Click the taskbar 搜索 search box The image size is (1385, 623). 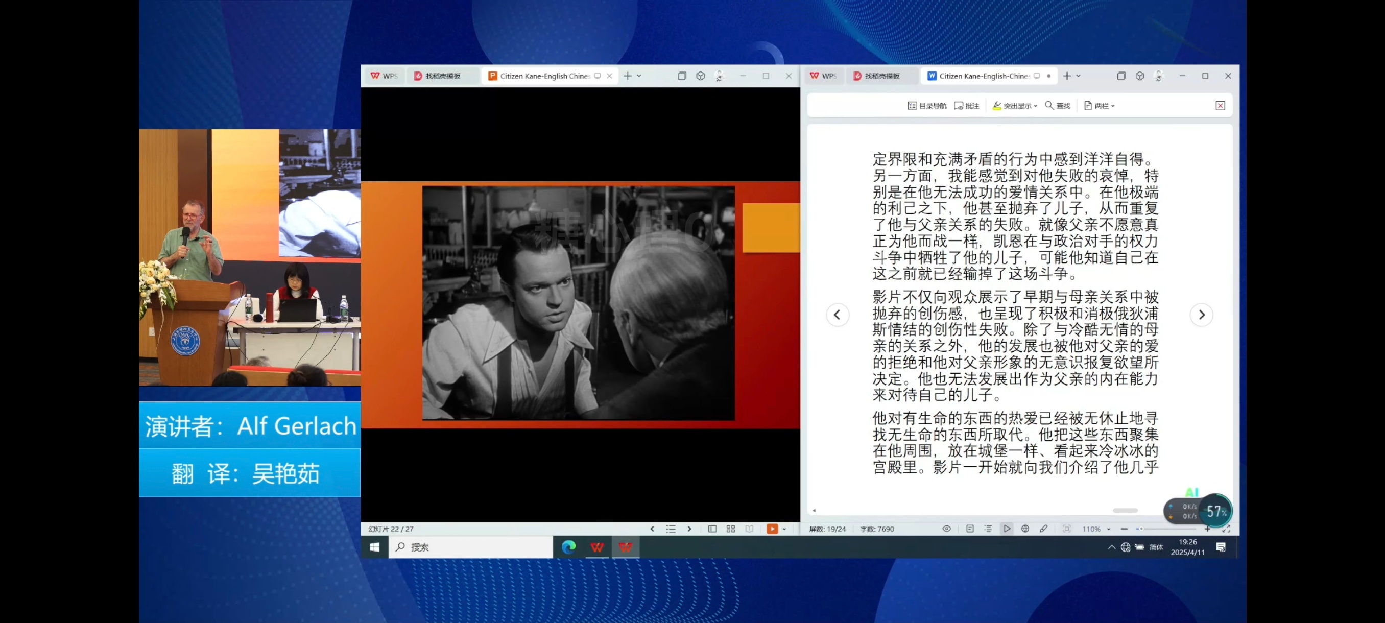coord(470,547)
